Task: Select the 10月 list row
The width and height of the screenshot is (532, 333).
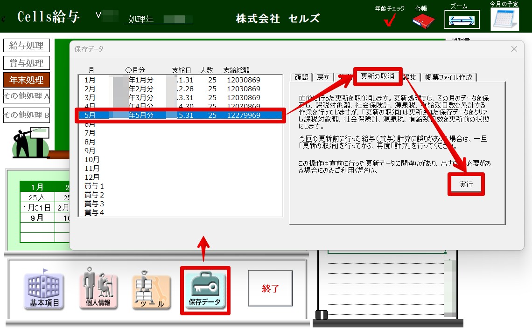Action: (x=180, y=159)
